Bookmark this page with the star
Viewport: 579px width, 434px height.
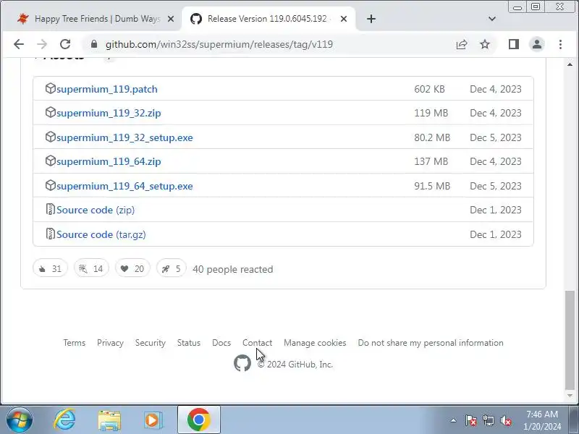coord(485,44)
